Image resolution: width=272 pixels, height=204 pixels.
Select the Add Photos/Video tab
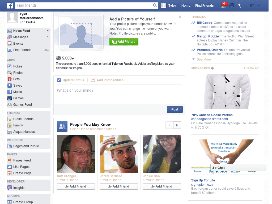tap(107, 80)
